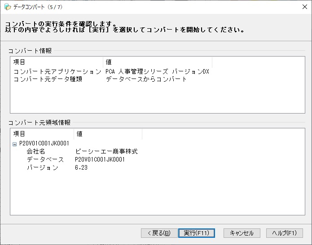Select the コンバート元アプリケーション row
The image size is (312, 245).
(x=111, y=71)
